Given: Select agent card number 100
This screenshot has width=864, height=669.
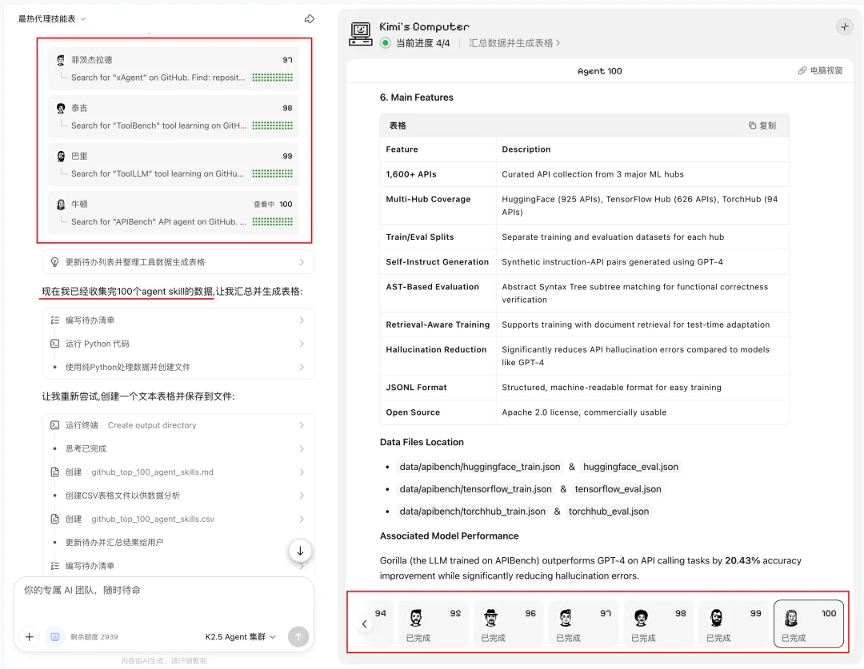Looking at the screenshot, I should 808,623.
